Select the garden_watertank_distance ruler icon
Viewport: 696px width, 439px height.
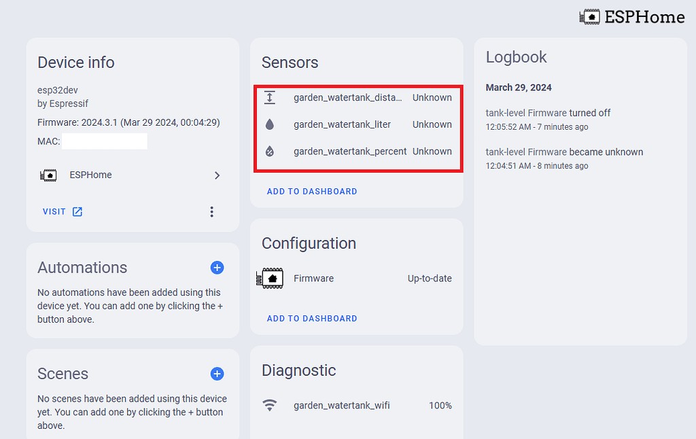[x=270, y=97]
